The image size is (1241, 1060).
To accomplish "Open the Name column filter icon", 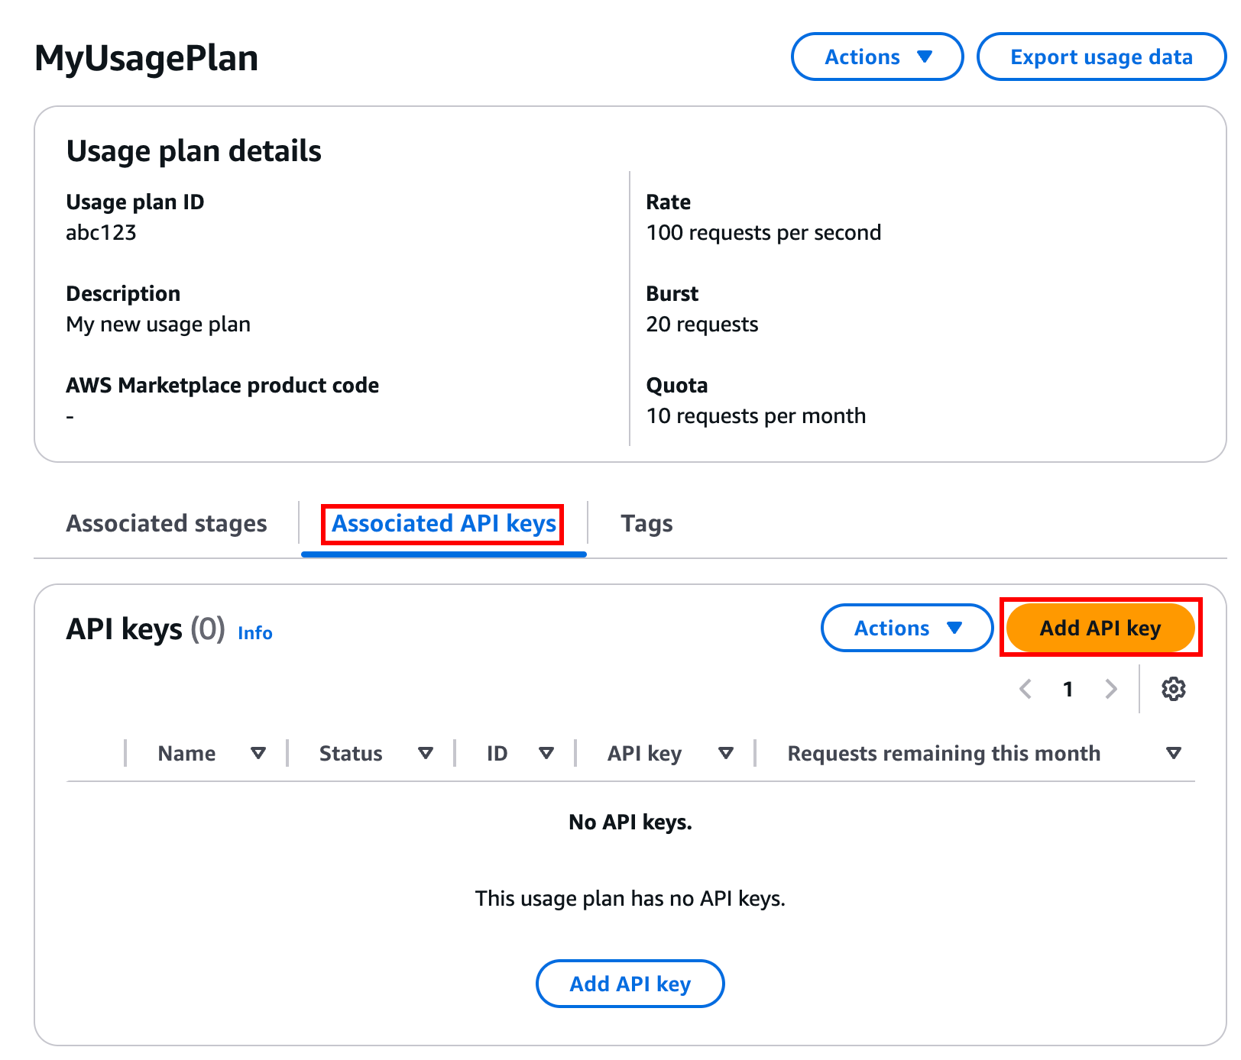I will [259, 753].
